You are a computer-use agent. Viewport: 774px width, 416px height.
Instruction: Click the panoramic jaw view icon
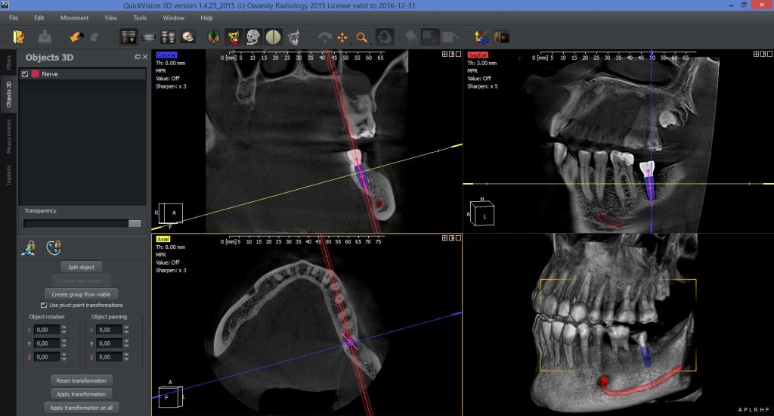point(149,36)
